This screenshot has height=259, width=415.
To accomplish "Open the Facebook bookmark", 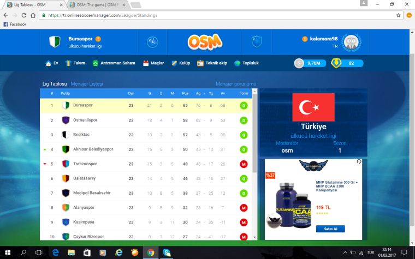I will [x=15, y=25].
